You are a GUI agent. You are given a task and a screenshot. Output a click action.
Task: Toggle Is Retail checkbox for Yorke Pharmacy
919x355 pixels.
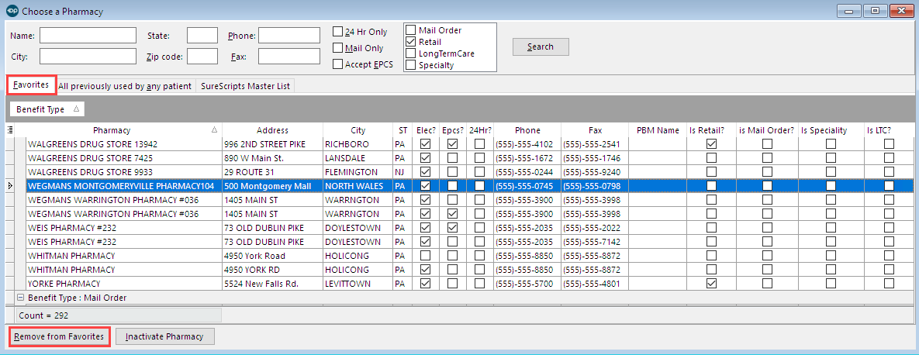pyautogui.click(x=711, y=284)
